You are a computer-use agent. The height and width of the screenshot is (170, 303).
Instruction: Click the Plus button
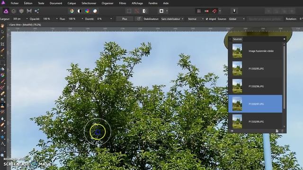(125, 19)
